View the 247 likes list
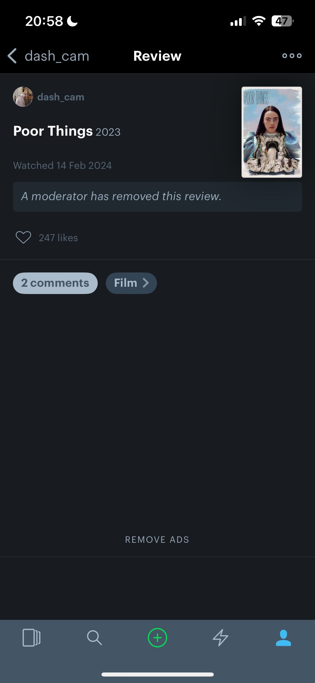This screenshot has height=683, width=315. 58,238
